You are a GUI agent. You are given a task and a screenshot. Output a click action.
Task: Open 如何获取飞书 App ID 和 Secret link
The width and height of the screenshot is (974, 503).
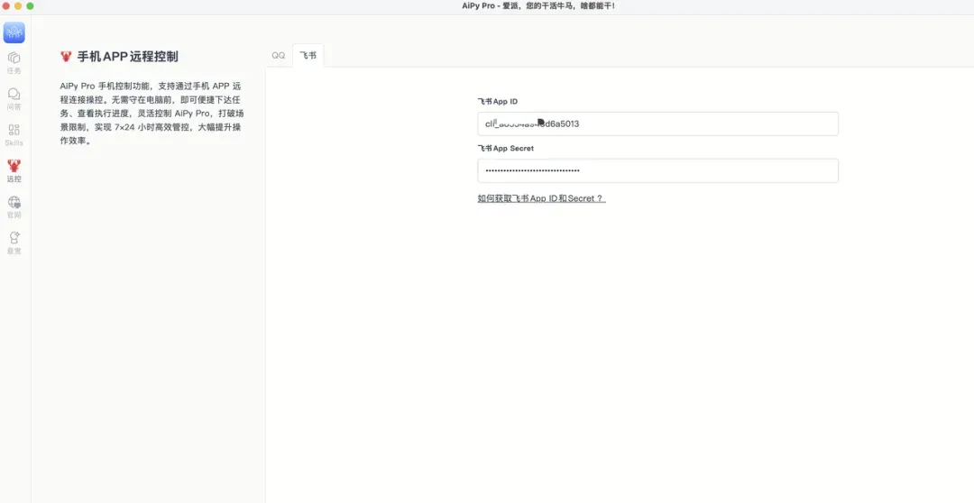(541, 198)
